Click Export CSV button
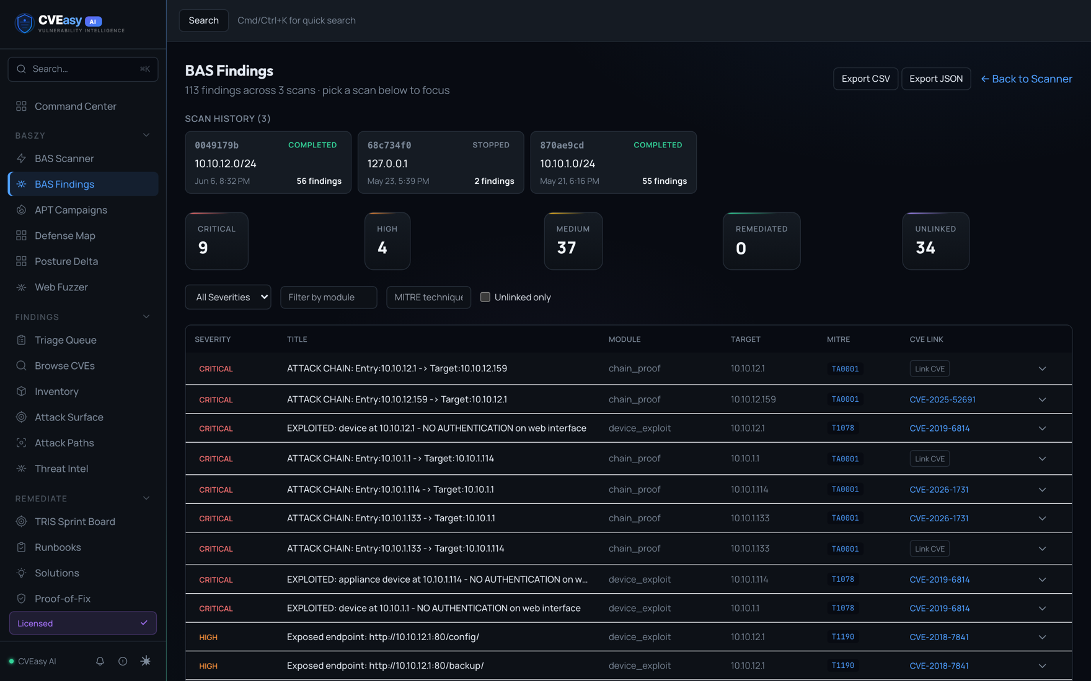Image resolution: width=1091 pixels, height=681 pixels. click(x=865, y=79)
